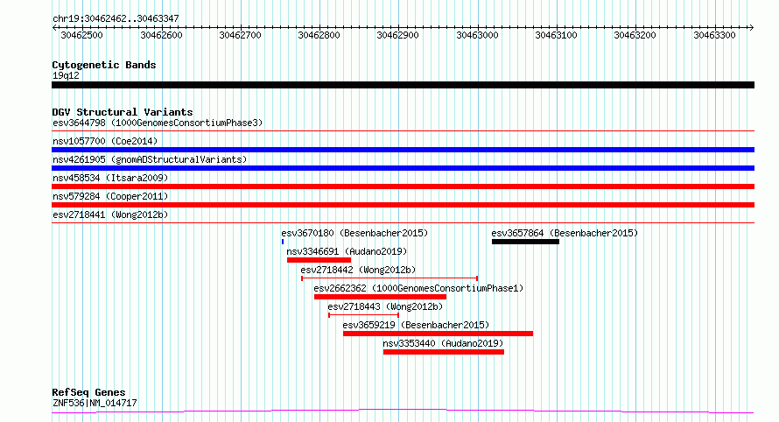Image resolution: width=779 pixels, height=422 pixels.
Task: Click label esv3657864 (Besenbacher2015)
Action: 565,233
